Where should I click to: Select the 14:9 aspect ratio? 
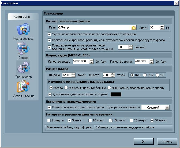click(x=145, y=75)
